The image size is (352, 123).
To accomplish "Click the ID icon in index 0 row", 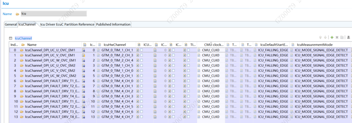I will [84, 50].
